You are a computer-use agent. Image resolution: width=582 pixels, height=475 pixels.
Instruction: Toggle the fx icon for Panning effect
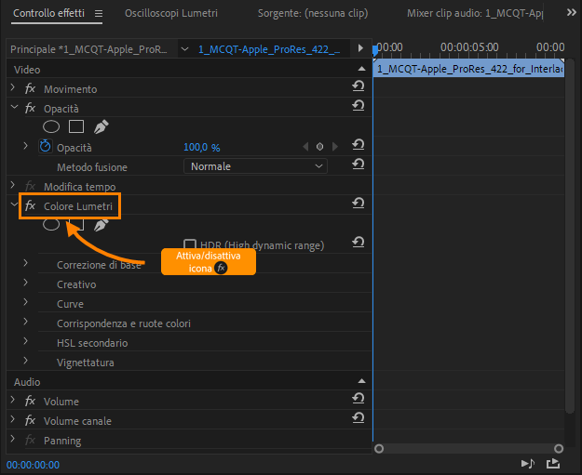(30, 441)
